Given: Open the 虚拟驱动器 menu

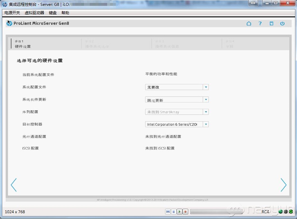Looking at the screenshot, I should (34, 13).
